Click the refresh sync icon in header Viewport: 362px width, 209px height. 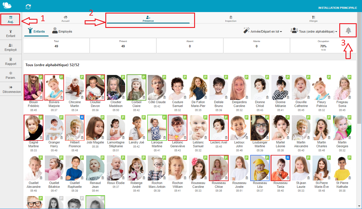coord(28,6)
